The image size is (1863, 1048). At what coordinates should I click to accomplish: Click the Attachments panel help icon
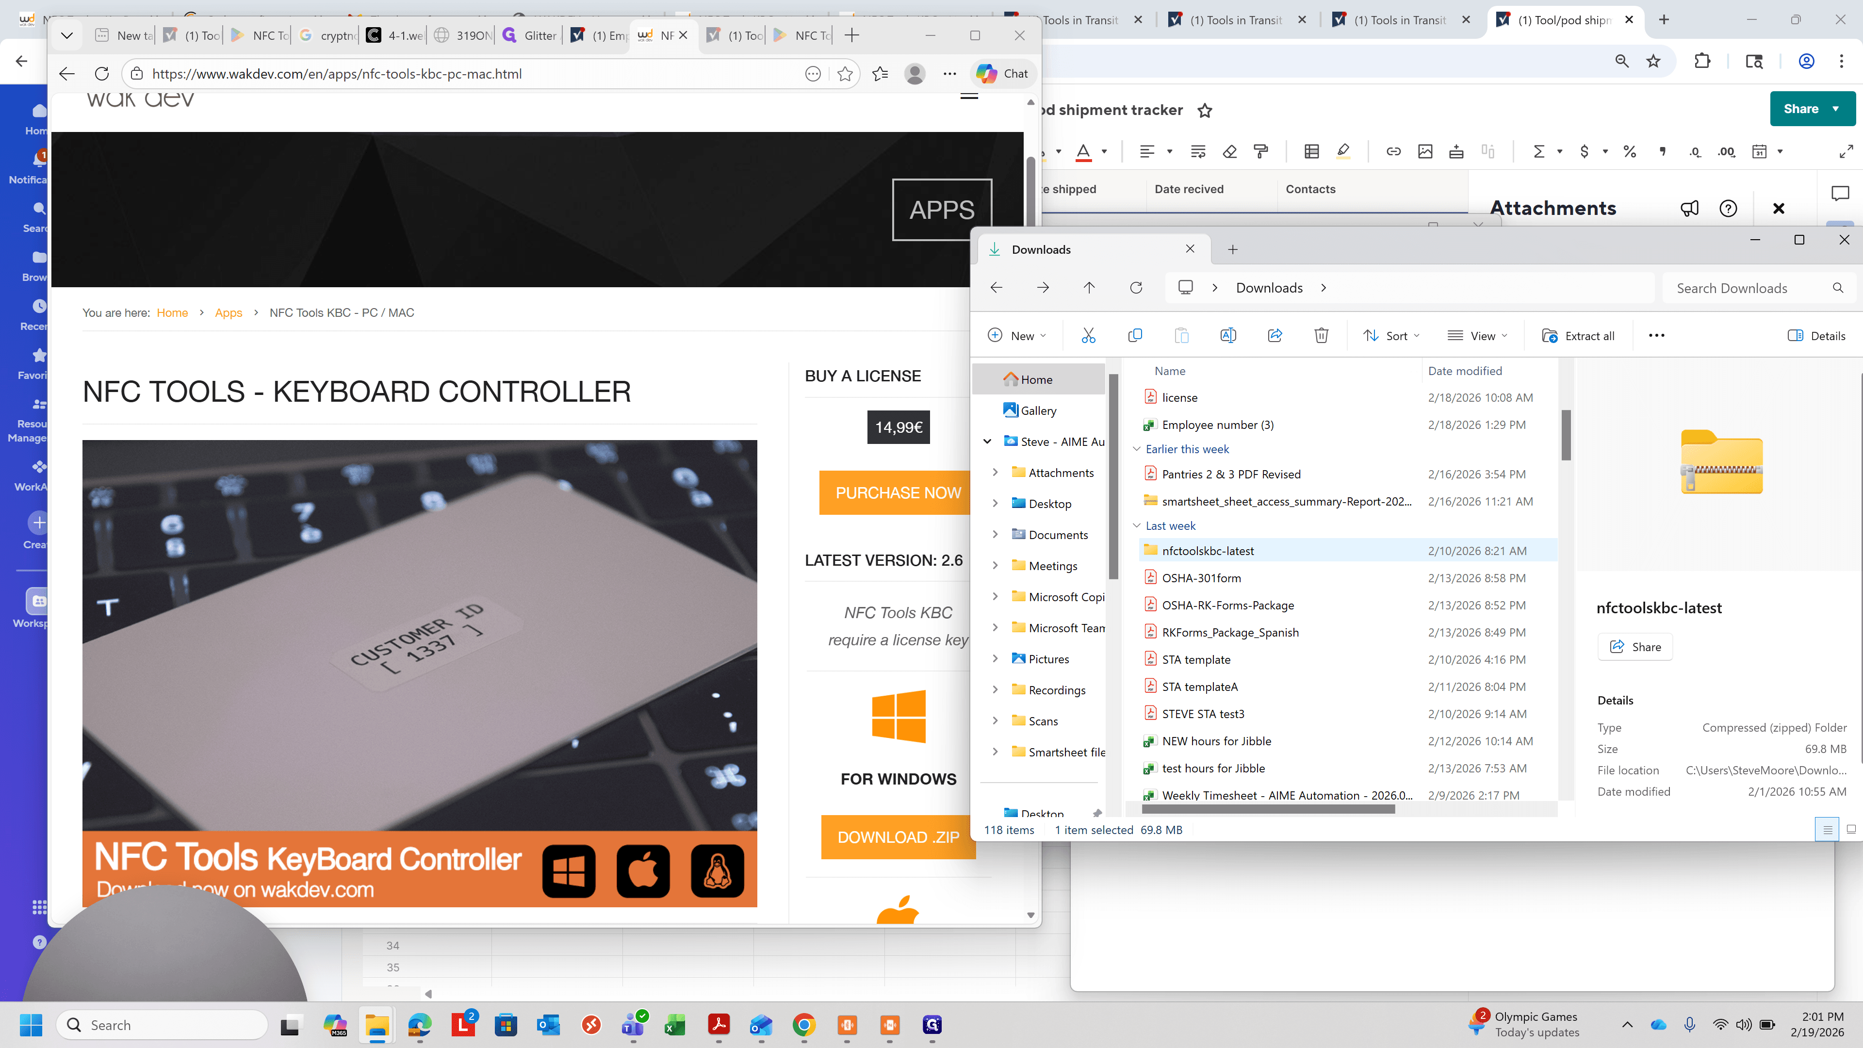coord(1728,209)
